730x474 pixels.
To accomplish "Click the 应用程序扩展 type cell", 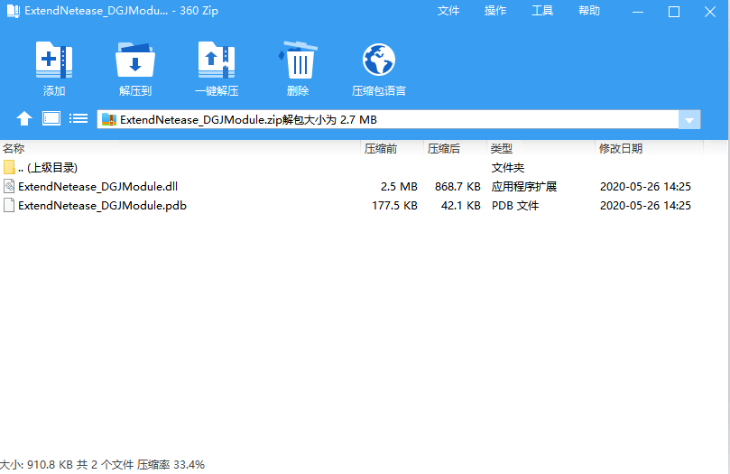I will click(x=524, y=187).
